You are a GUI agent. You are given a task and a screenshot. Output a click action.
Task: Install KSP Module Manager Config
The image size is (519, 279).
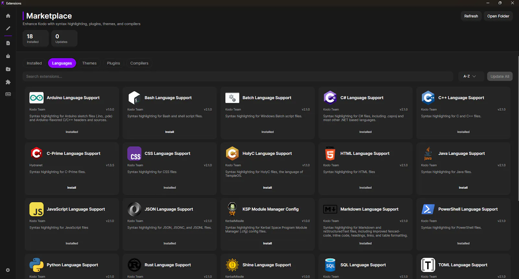click(268, 243)
